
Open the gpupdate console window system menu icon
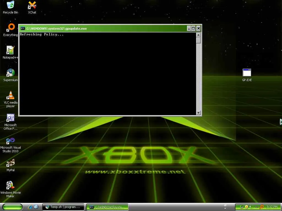point(23,28)
